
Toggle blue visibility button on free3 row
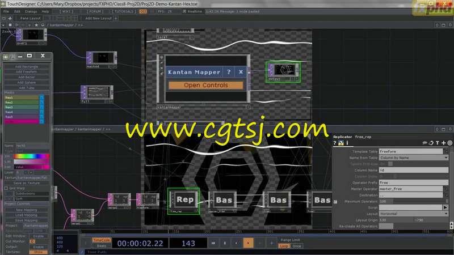41,107
